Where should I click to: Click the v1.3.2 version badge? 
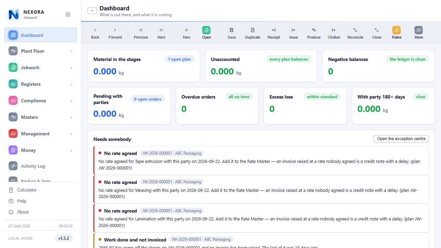click(x=64, y=238)
